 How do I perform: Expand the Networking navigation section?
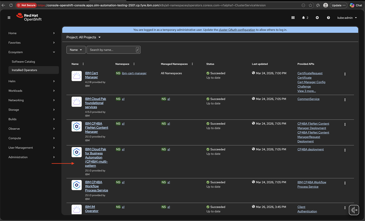[32, 100]
